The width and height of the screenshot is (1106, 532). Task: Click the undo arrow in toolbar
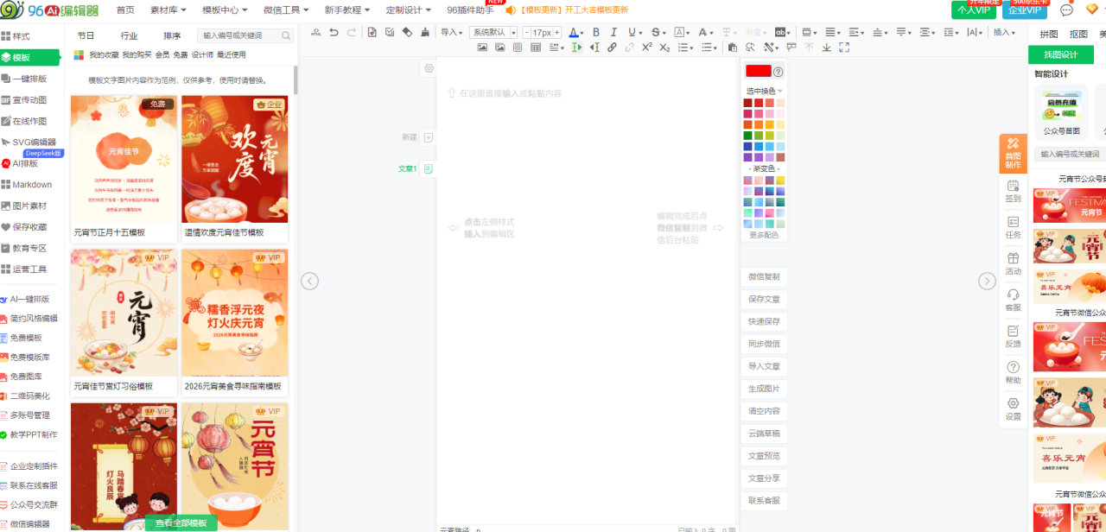pos(334,33)
